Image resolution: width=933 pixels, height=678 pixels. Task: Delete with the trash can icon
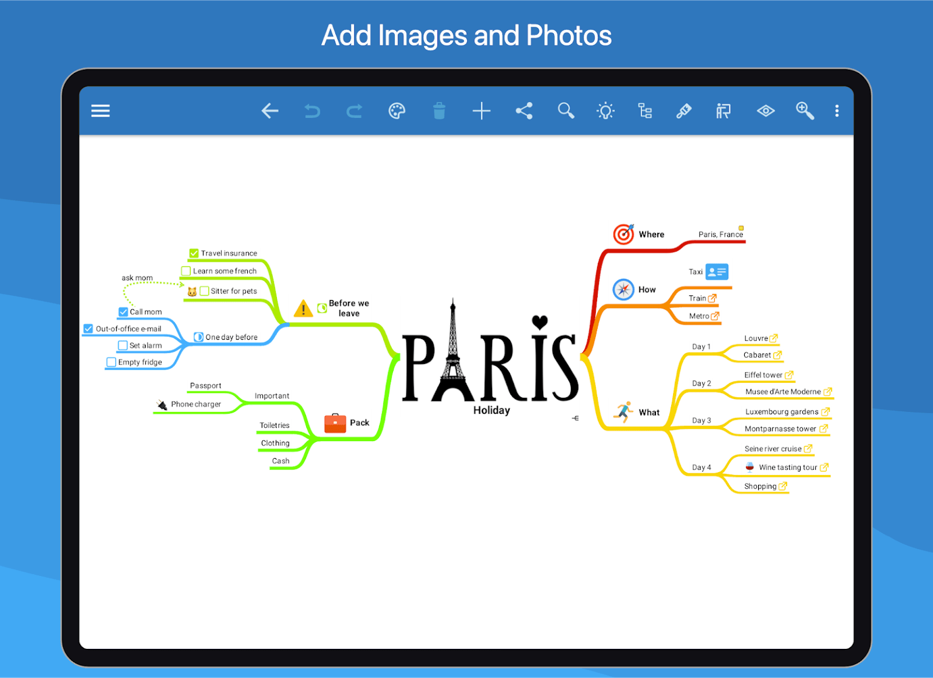coord(439,111)
